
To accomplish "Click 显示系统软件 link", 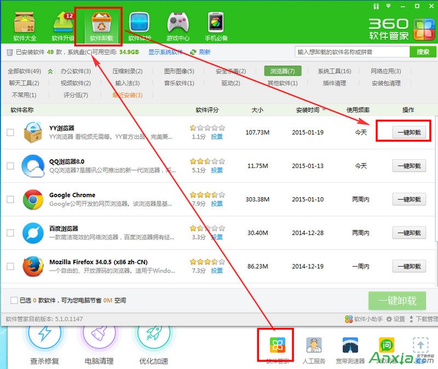I will point(165,52).
